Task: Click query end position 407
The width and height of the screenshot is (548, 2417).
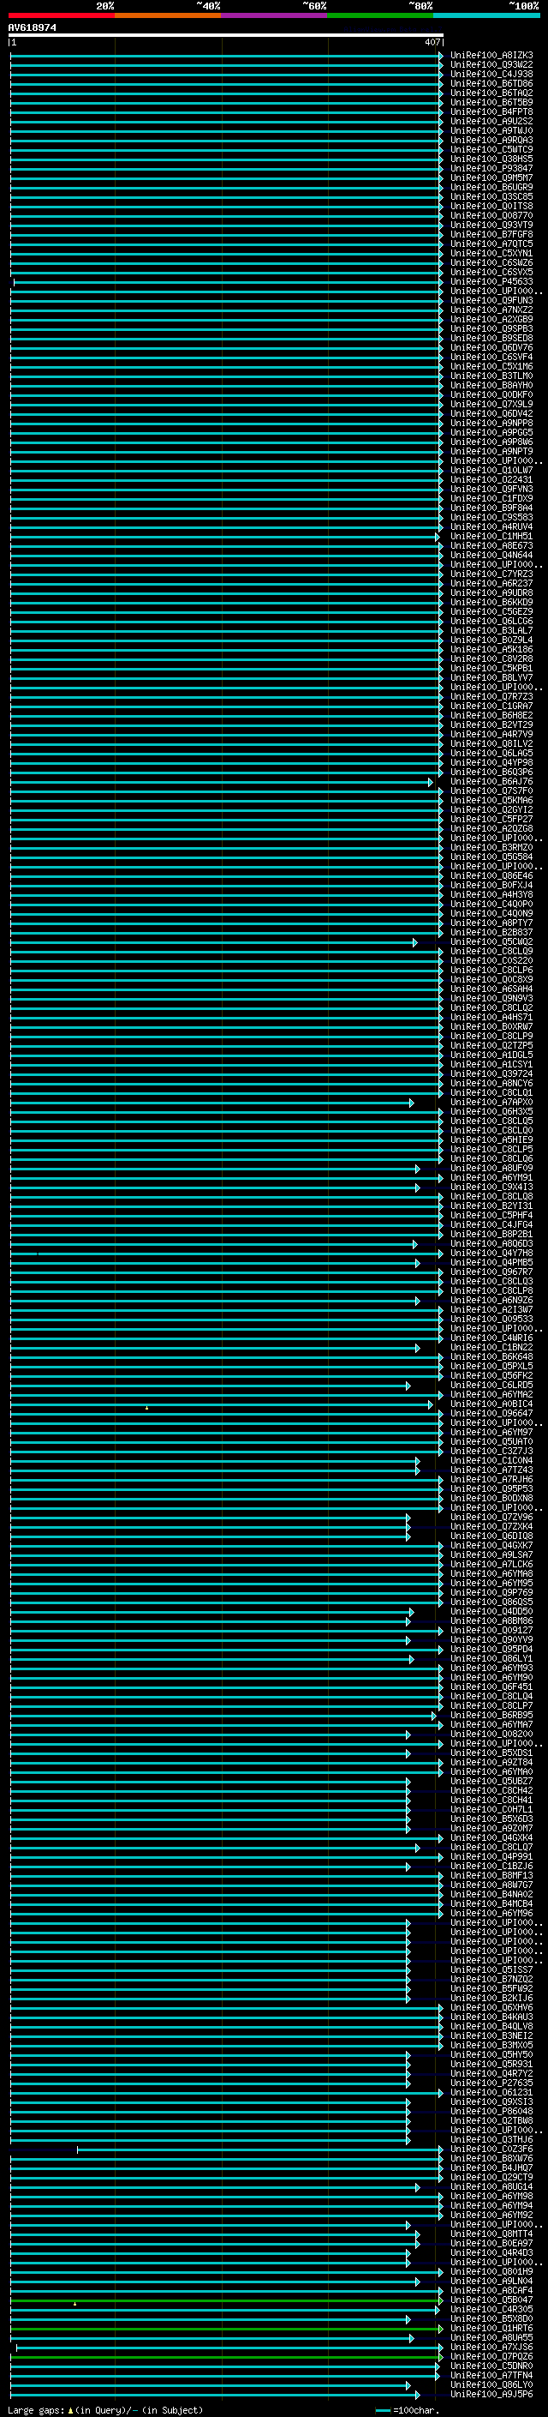Action: pyautogui.click(x=432, y=42)
